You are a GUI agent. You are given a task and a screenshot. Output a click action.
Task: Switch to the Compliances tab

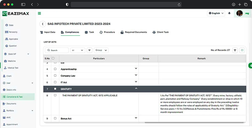[70, 32]
